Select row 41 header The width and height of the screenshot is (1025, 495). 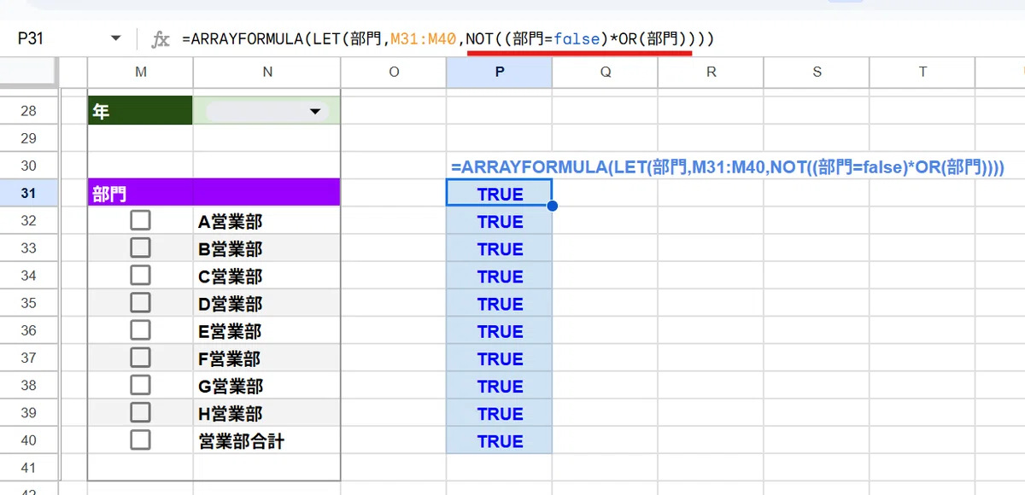[28, 468]
